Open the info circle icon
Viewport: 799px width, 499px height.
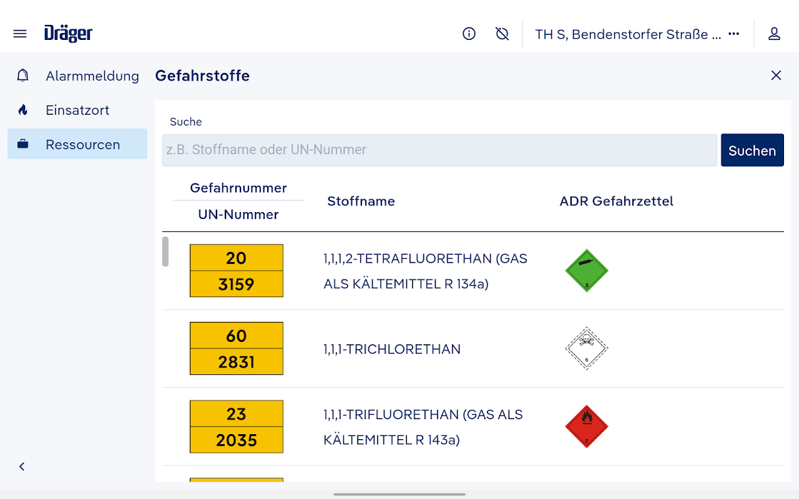pos(469,34)
